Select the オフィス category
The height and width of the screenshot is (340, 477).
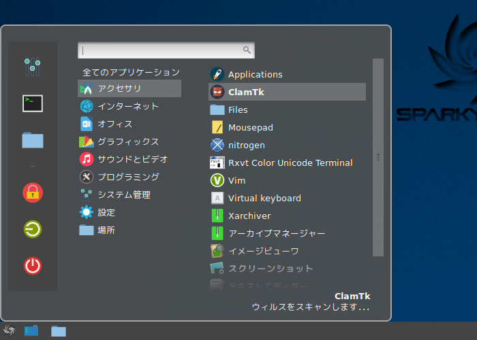click(x=129, y=124)
